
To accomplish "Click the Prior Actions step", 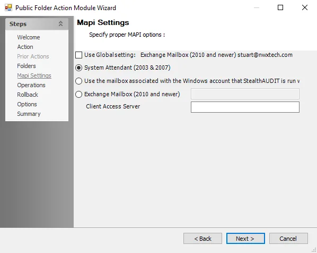I will pos(33,56).
